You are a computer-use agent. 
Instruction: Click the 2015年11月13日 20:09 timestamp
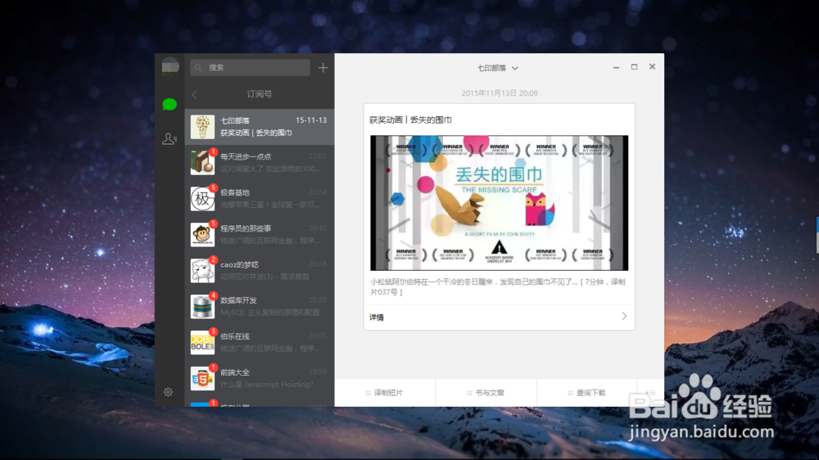500,93
